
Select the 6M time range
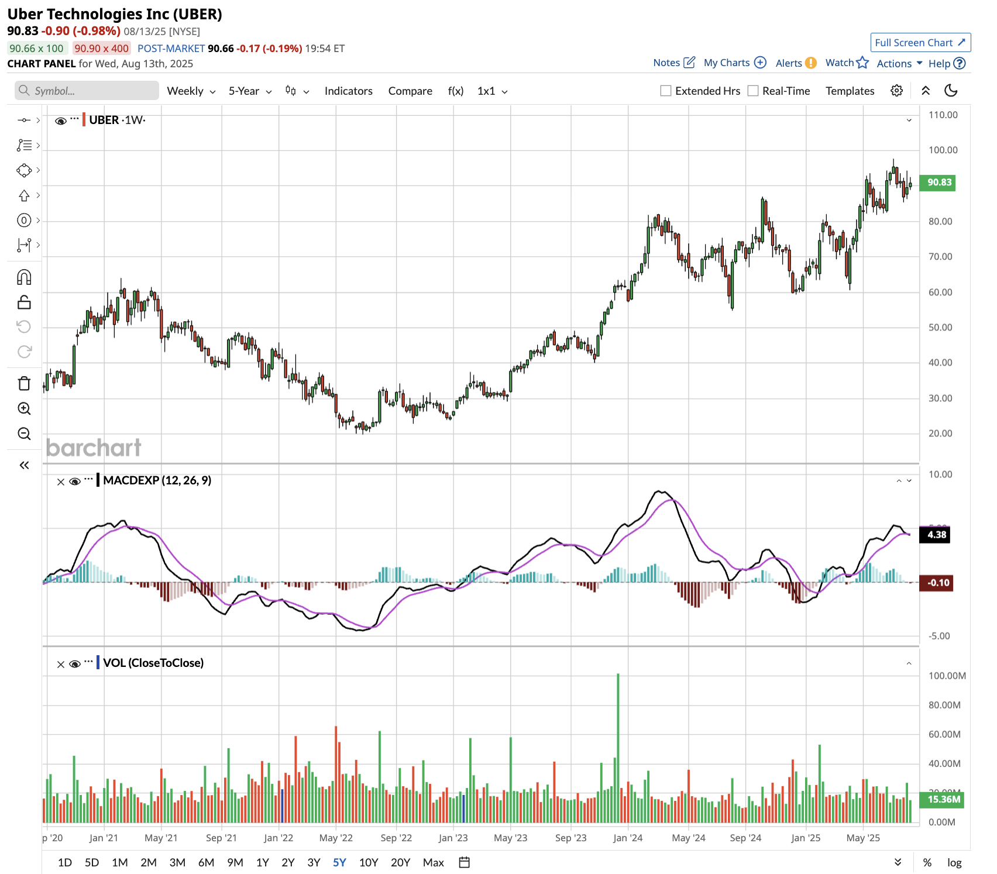tap(206, 862)
